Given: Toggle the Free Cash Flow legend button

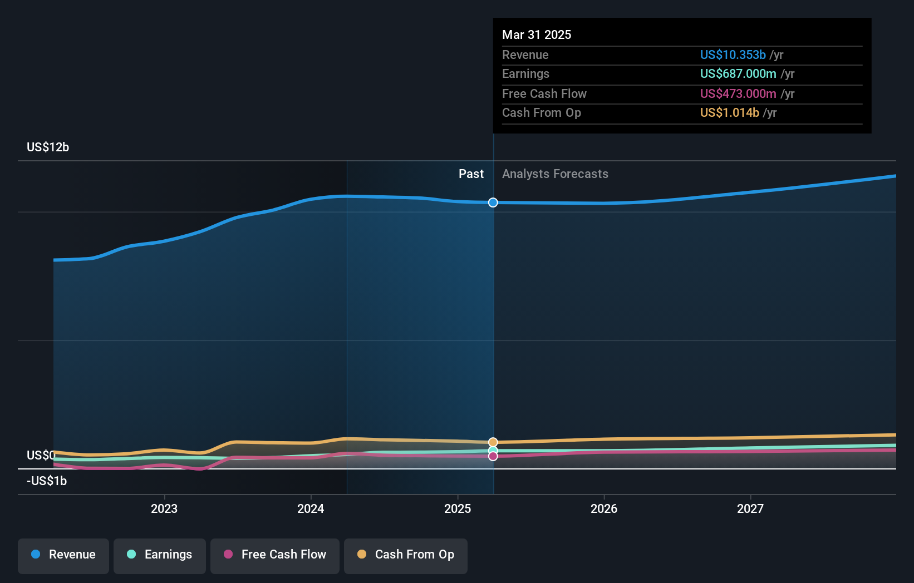Looking at the screenshot, I should click(275, 556).
